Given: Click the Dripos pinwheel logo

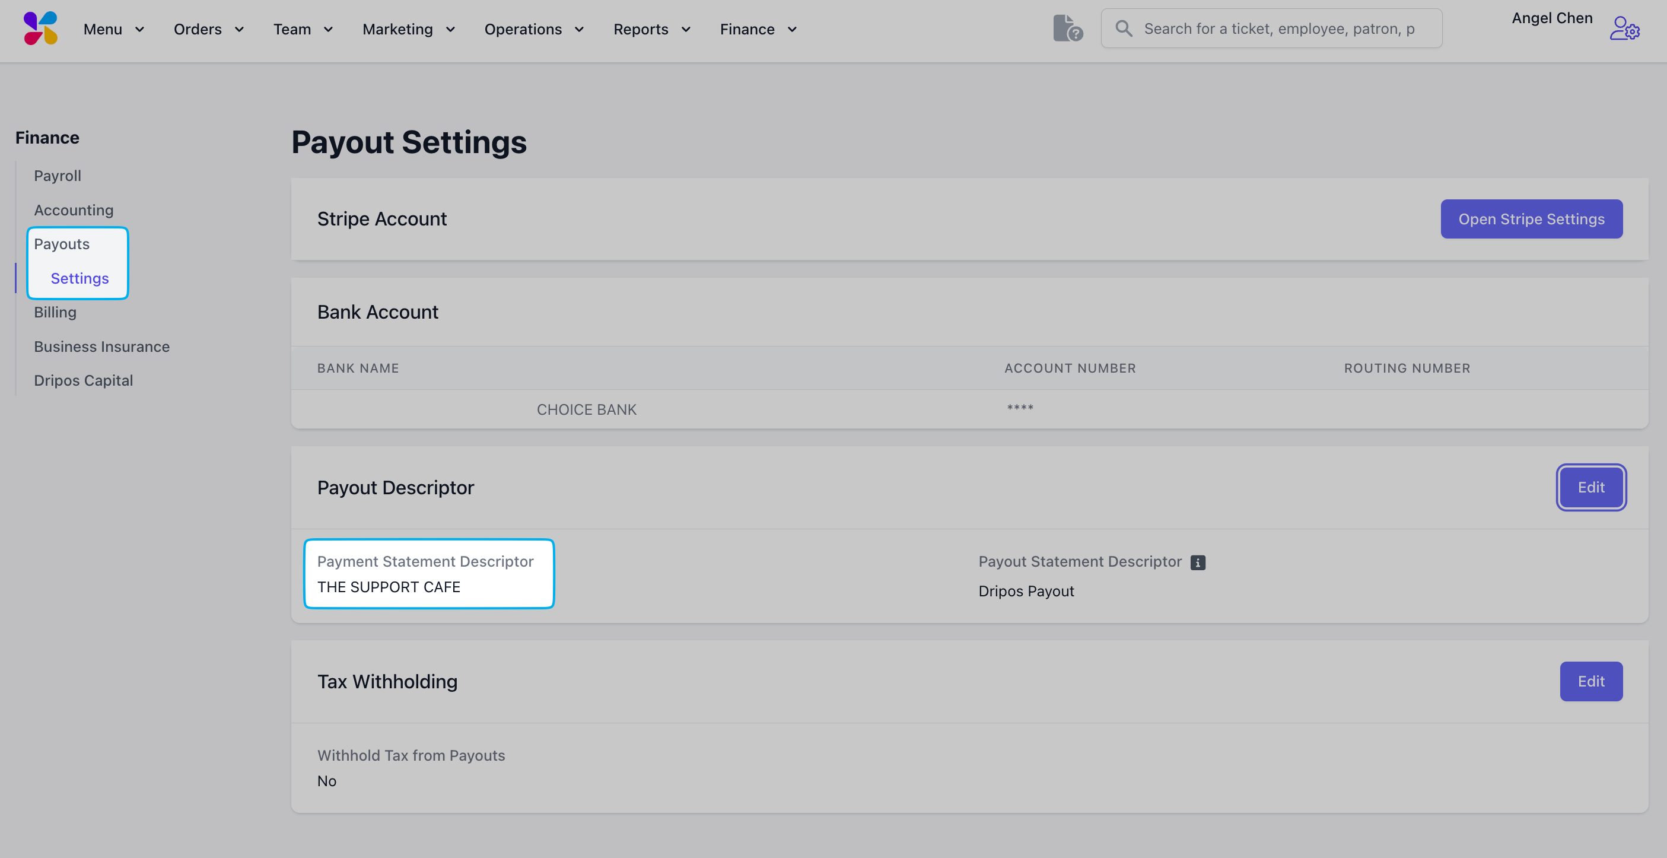Looking at the screenshot, I should click(x=40, y=28).
